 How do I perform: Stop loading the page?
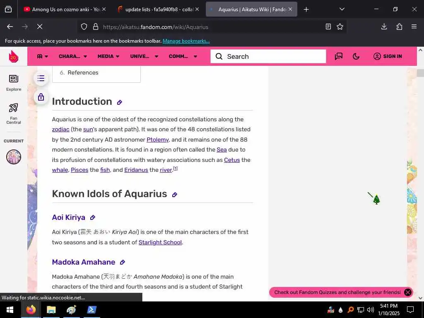(x=39, y=26)
